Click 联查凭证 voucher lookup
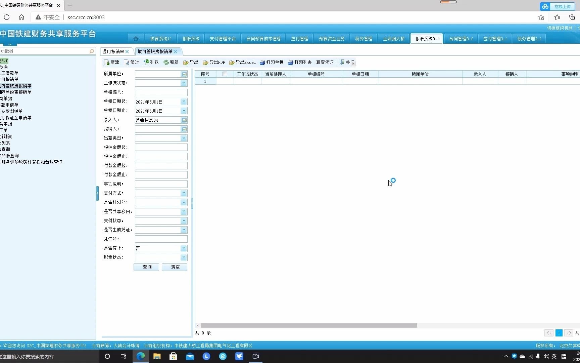The width and height of the screenshot is (580, 363). [x=325, y=63]
